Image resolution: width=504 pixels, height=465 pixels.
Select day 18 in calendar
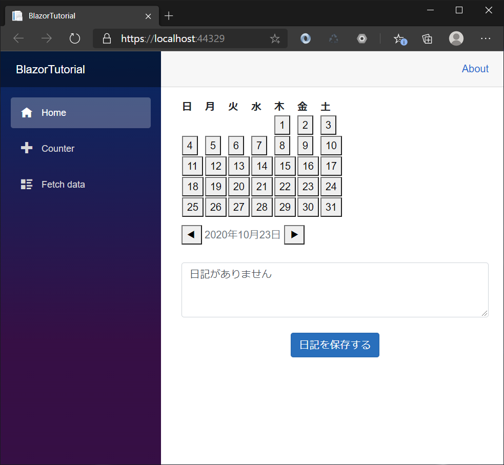pos(193,187)
